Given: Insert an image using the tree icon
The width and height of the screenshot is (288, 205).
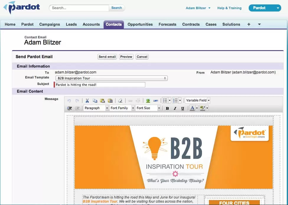Looking at the screenshot, I should click(x=148, y=101).
